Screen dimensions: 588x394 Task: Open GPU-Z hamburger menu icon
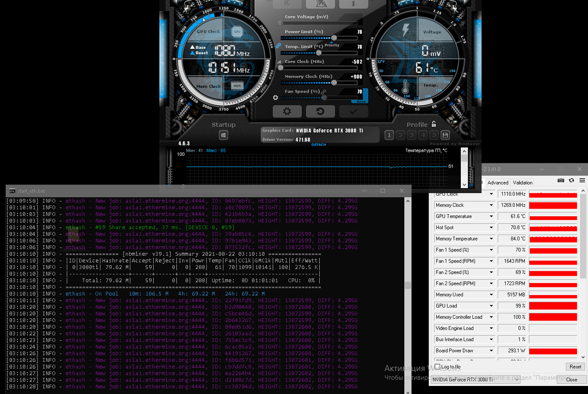pos(582,180)
